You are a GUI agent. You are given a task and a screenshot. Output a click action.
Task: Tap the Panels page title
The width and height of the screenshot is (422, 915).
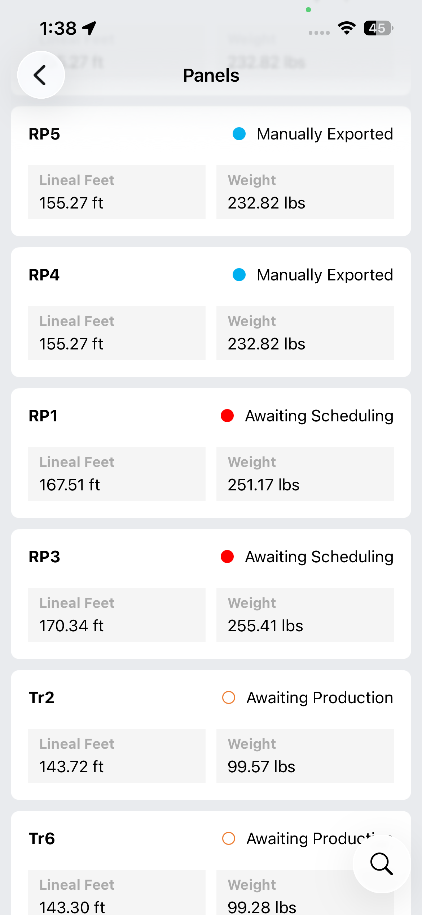pos(211,75)
